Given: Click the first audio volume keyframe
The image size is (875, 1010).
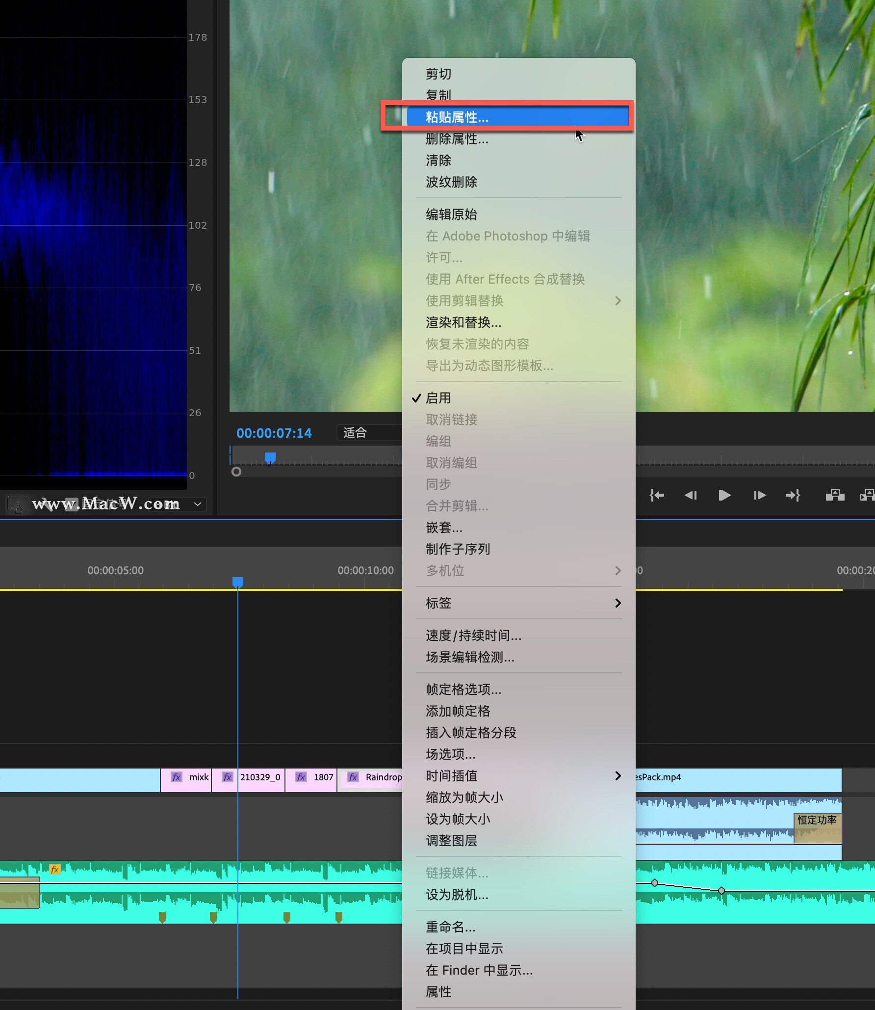Looking at the screenshot, I should pos(655,883).
